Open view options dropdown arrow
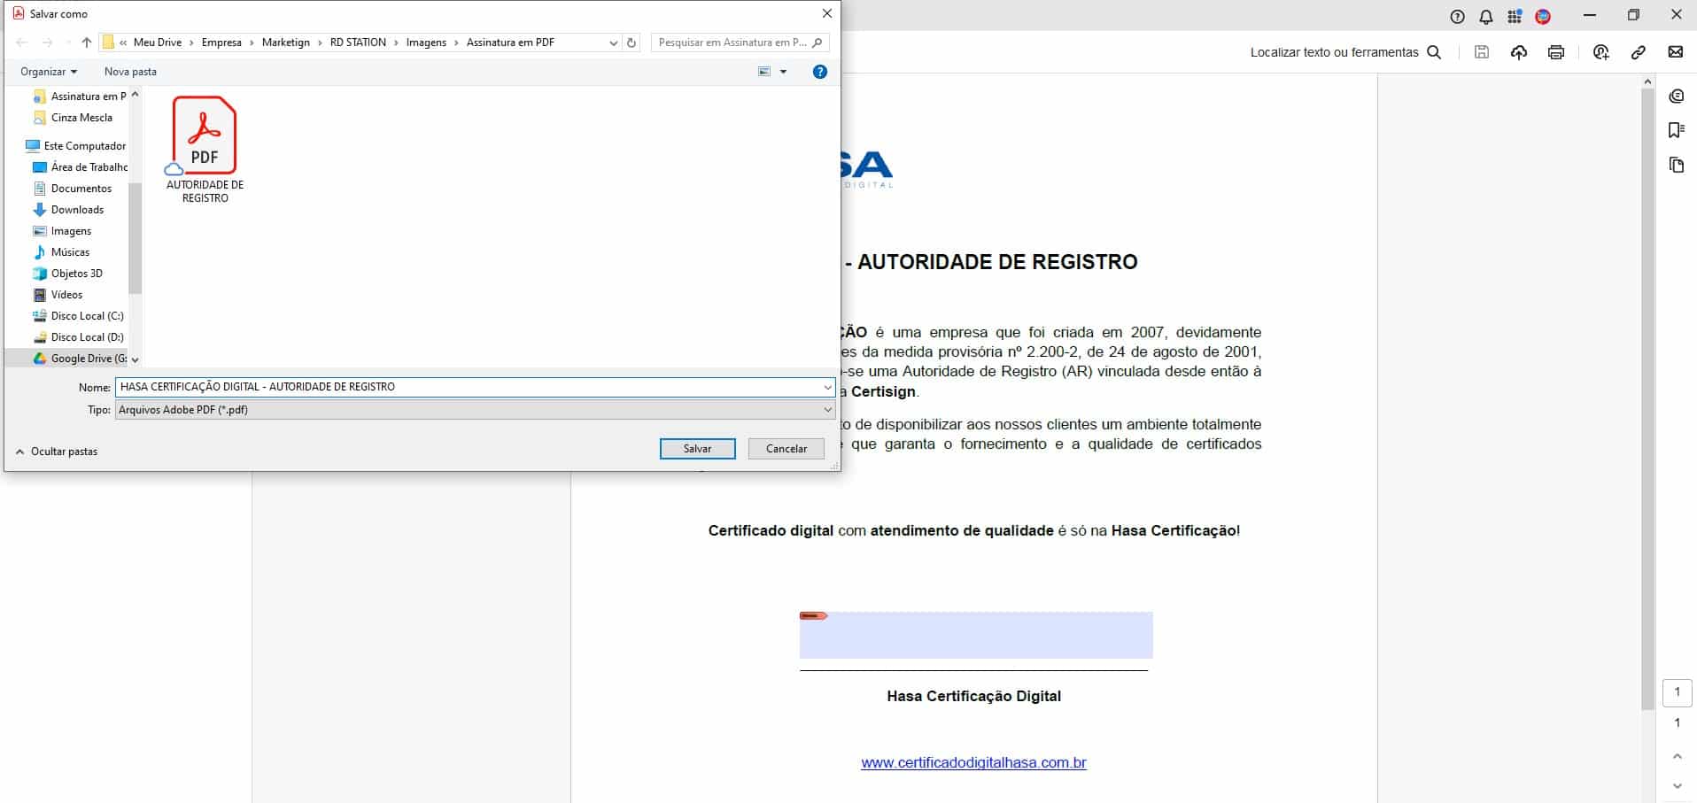 point(783,72)
